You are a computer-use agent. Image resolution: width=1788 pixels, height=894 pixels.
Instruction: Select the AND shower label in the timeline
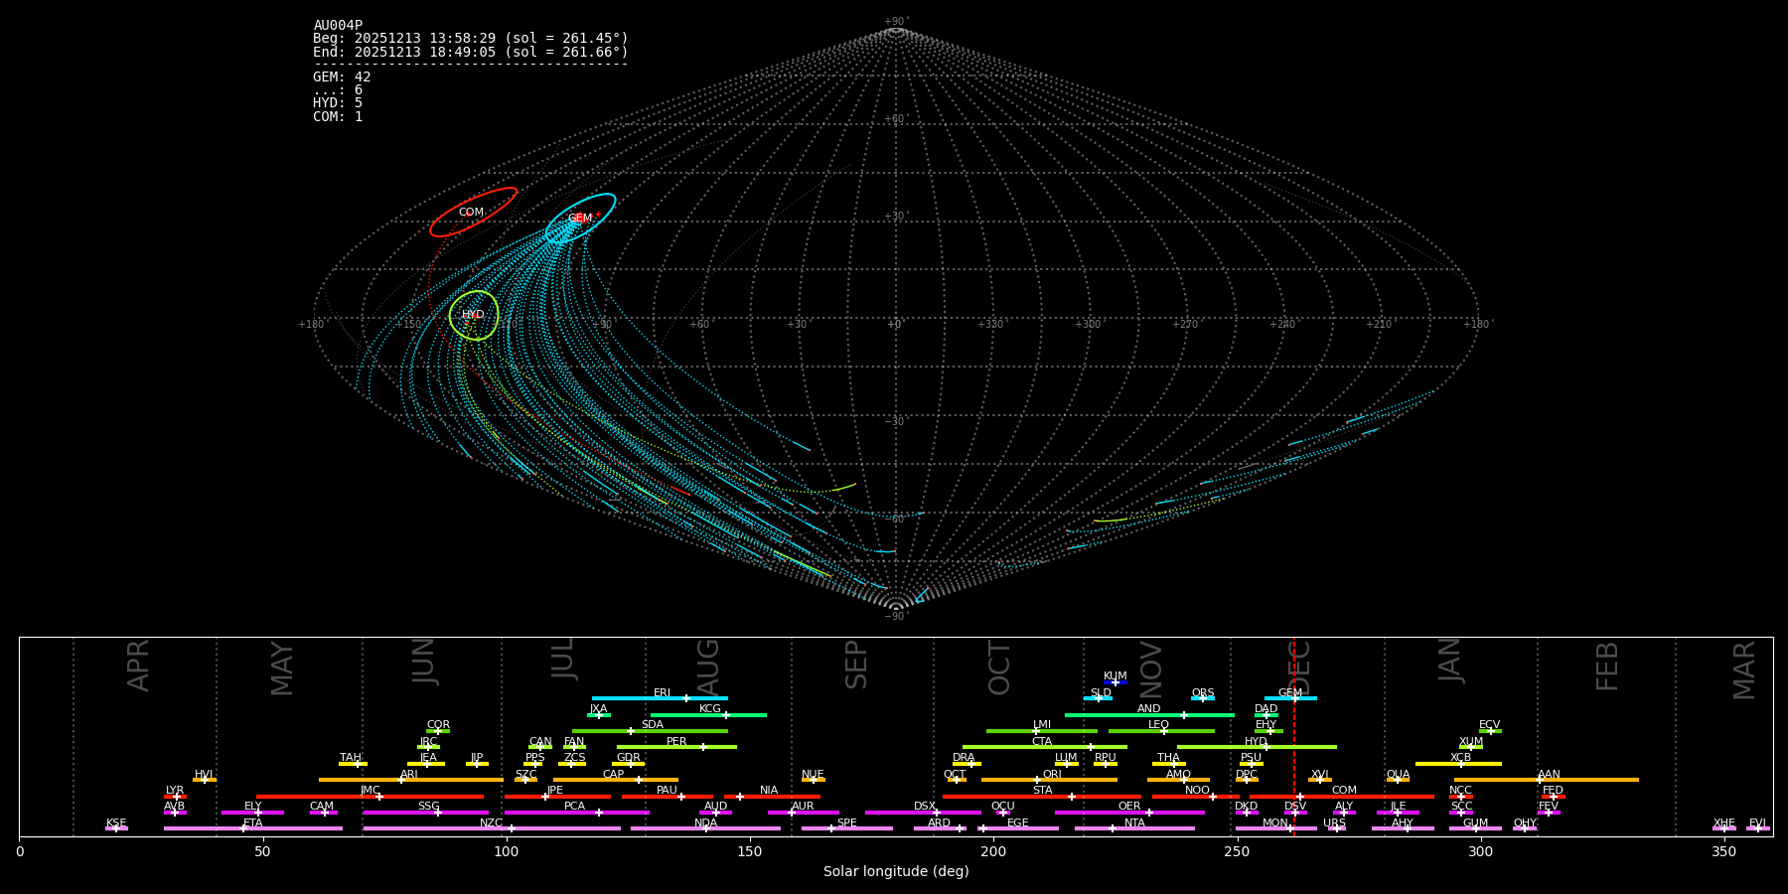pos(1149,709)
